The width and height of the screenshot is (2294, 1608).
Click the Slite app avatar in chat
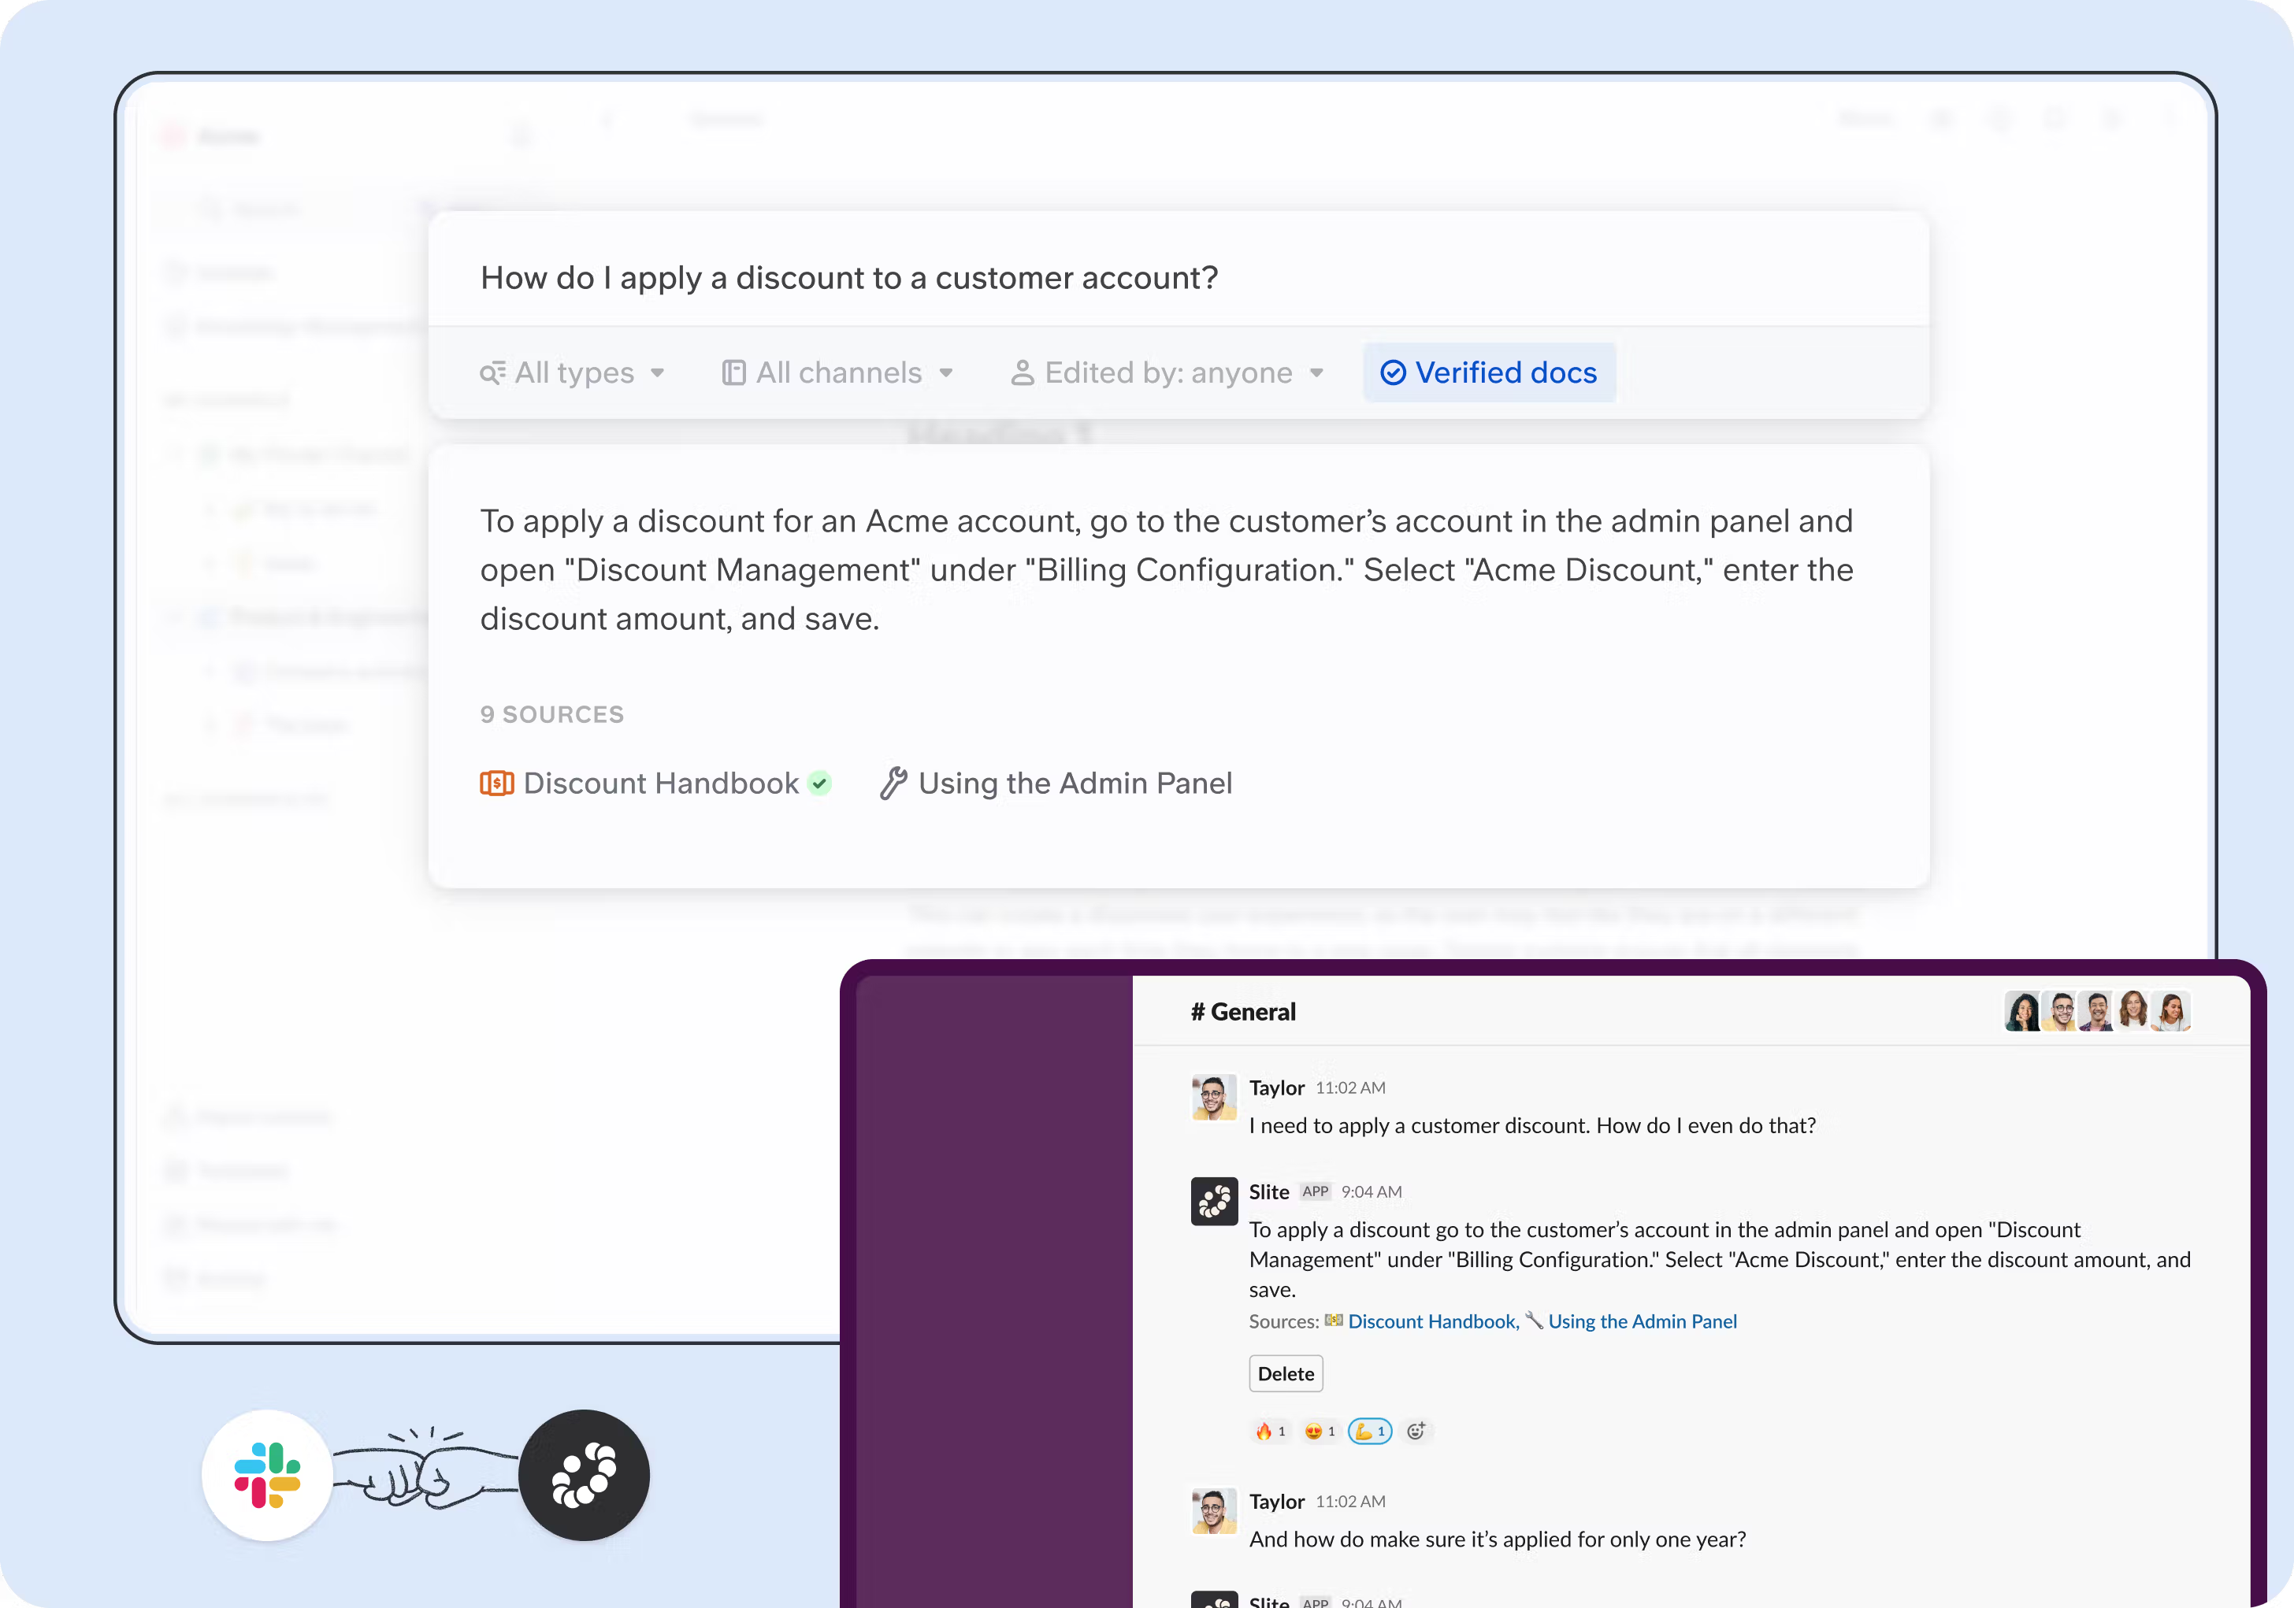coord(1214,1201)
